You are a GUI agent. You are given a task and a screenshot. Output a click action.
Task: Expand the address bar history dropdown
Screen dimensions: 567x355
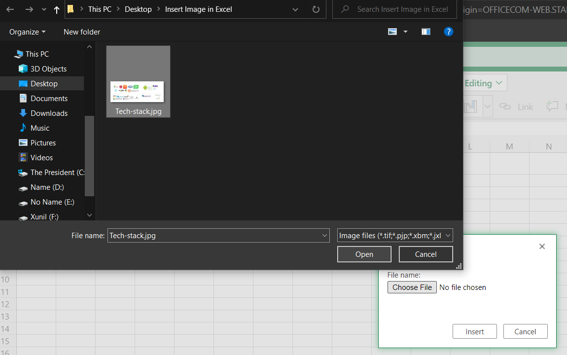click(x=295, y=9)
